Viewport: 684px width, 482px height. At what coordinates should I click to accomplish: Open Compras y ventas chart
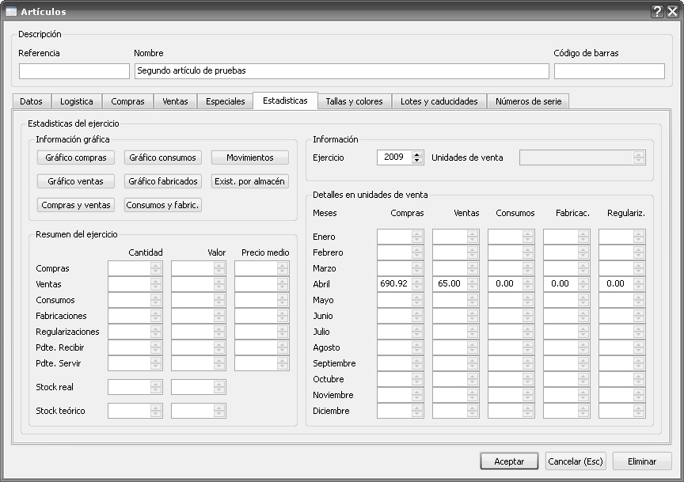tap(76, 205)
